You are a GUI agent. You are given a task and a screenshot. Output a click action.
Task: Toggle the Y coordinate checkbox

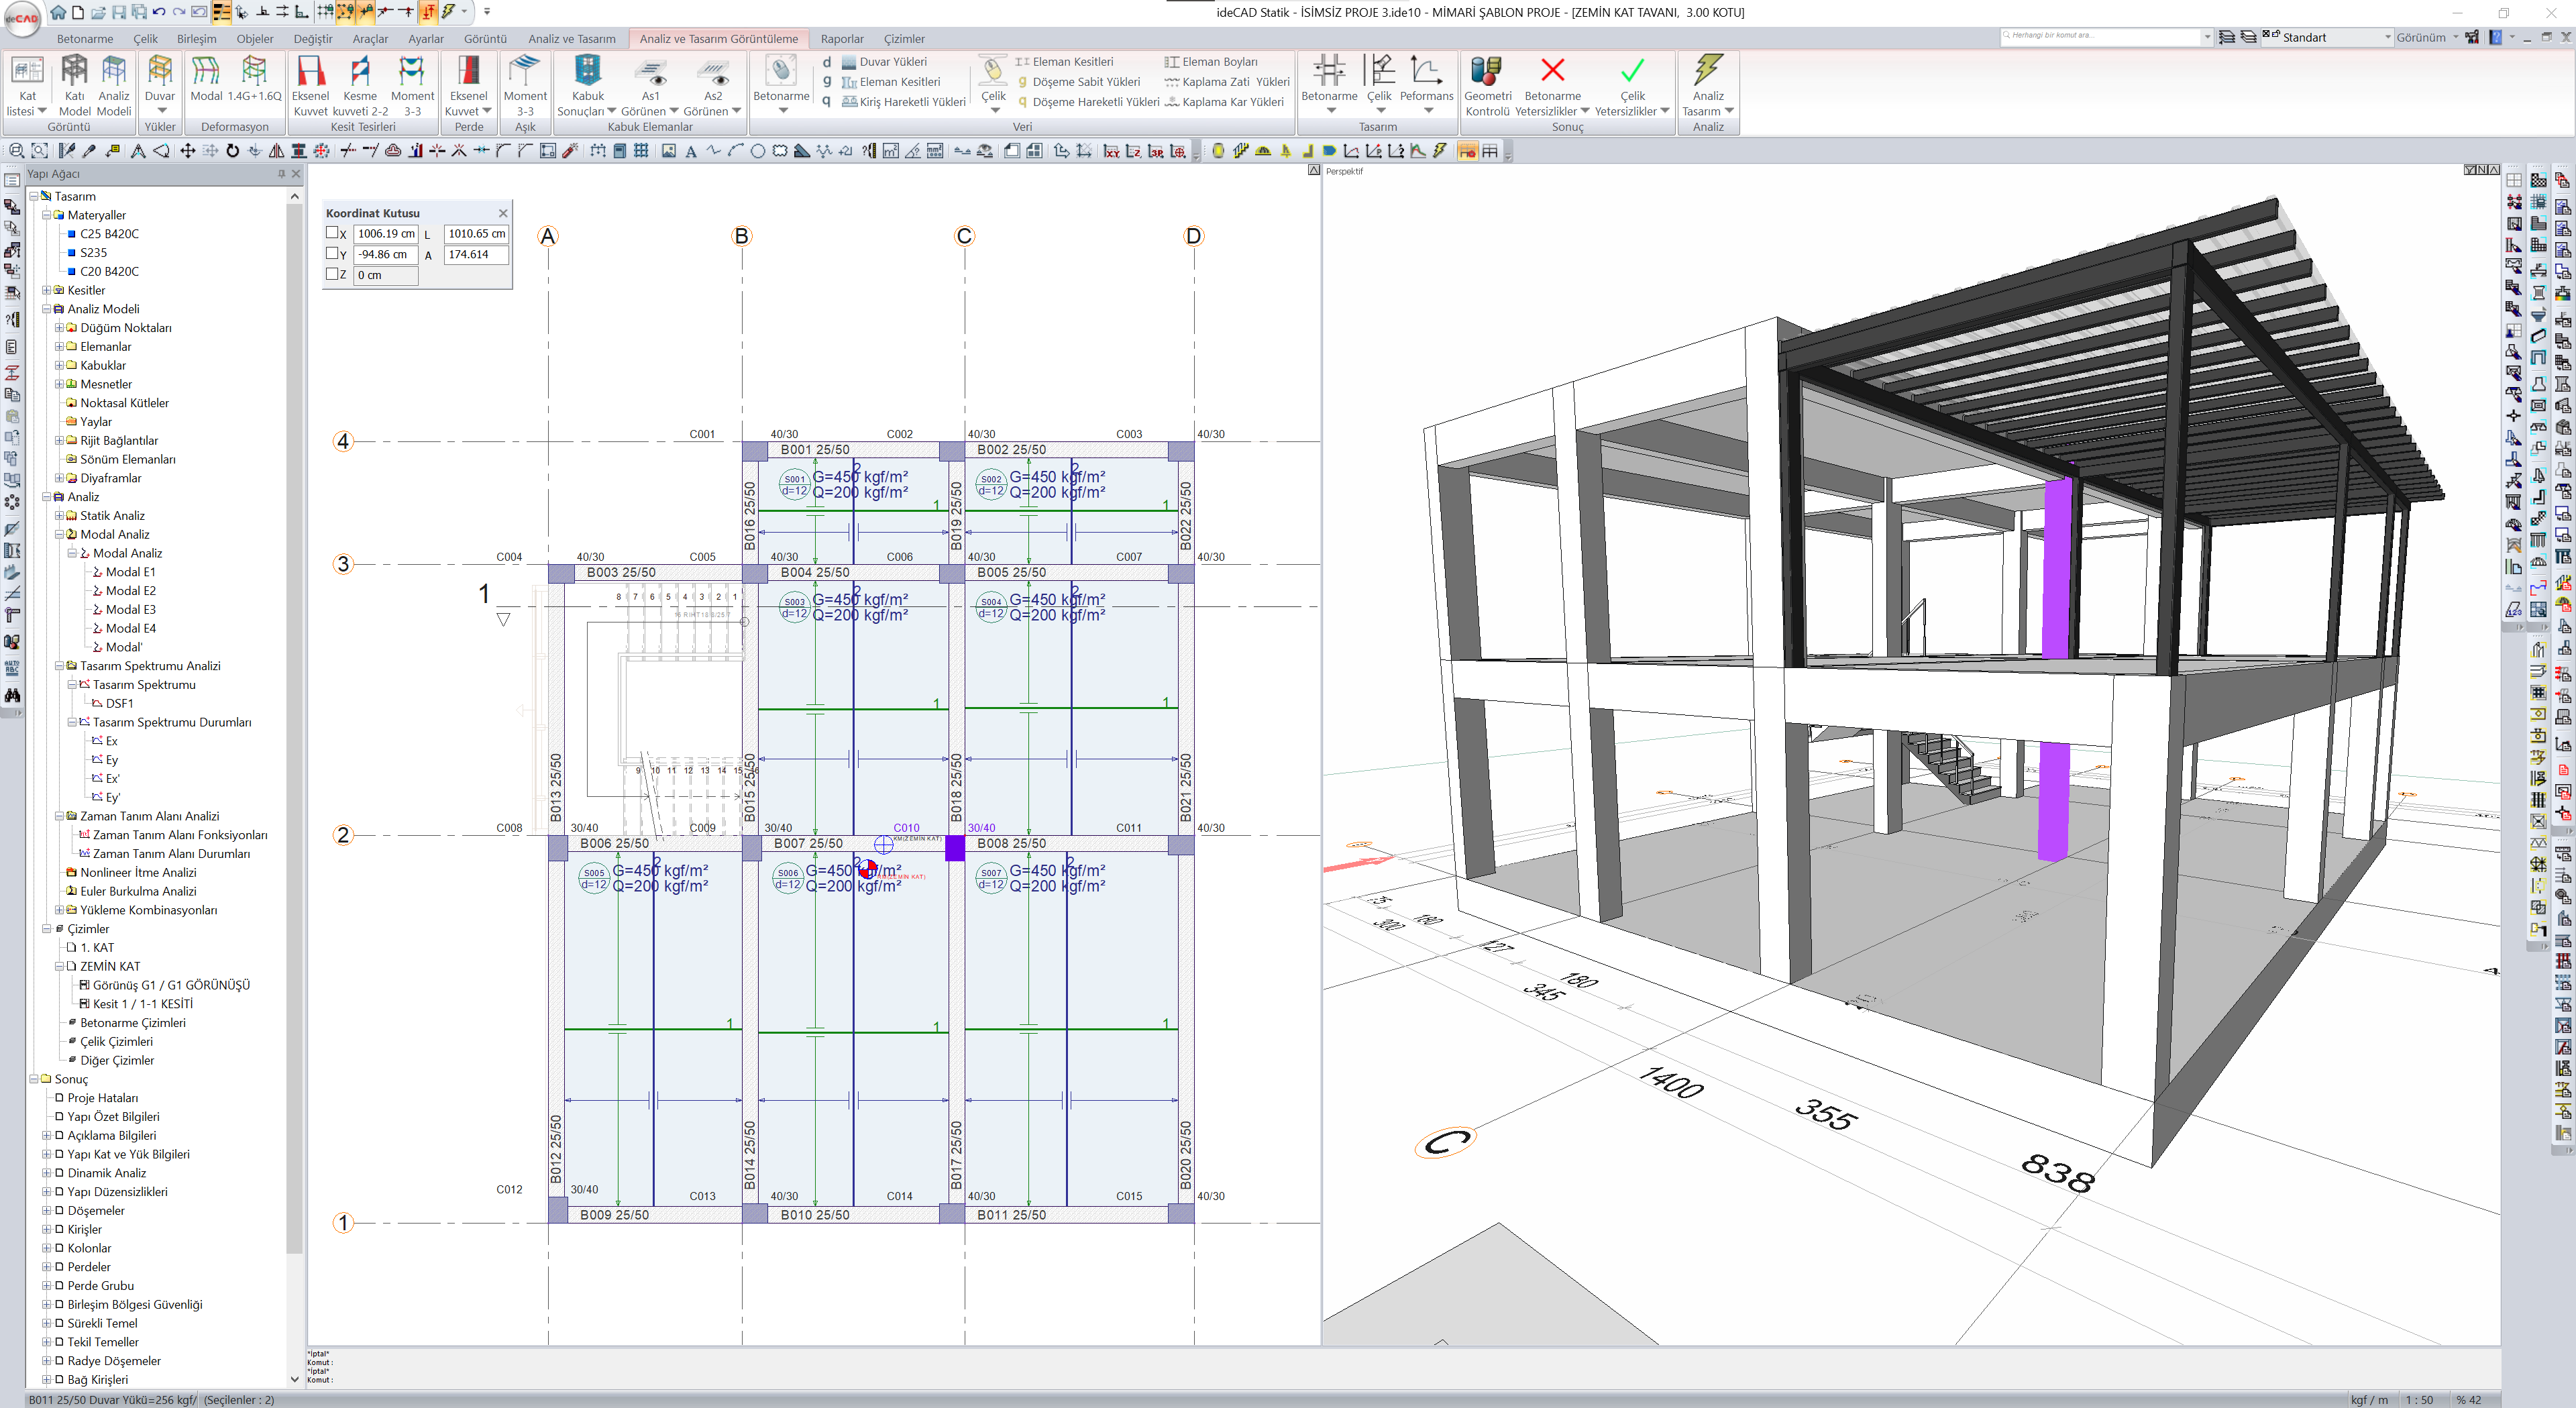click(x=332, y=254)
